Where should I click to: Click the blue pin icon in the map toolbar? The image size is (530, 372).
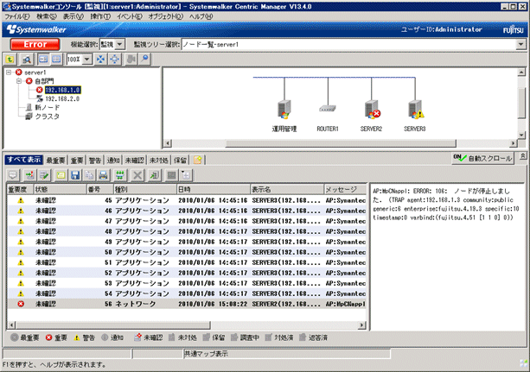tap(144, 60)
